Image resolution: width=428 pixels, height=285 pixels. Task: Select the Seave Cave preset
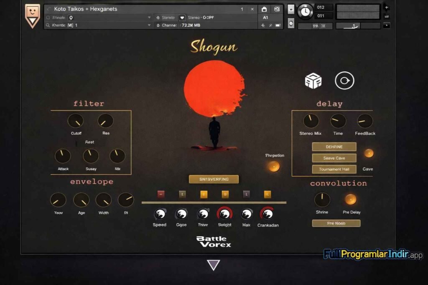pyautogui.click(x=334, y=158)
